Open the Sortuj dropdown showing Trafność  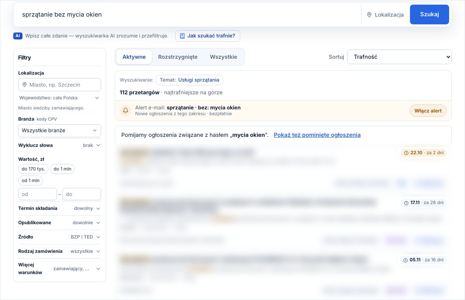coord(400,57)
